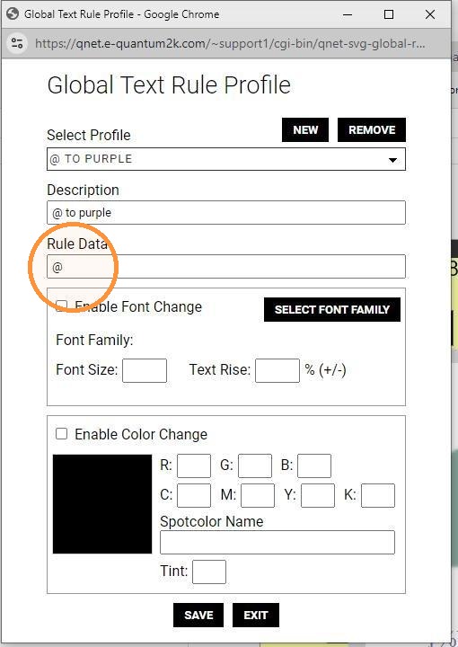Maximize the Chrome popup window
The image size is (458, 647).
pyautogui.click(x=388, y=14)
